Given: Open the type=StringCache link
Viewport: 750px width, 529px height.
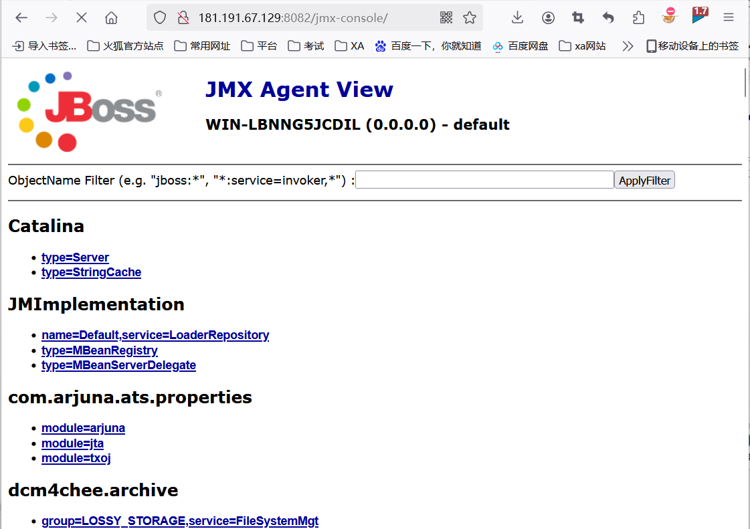Looking at the screenshot, I should pyautogui.click(x=92, y=272).
